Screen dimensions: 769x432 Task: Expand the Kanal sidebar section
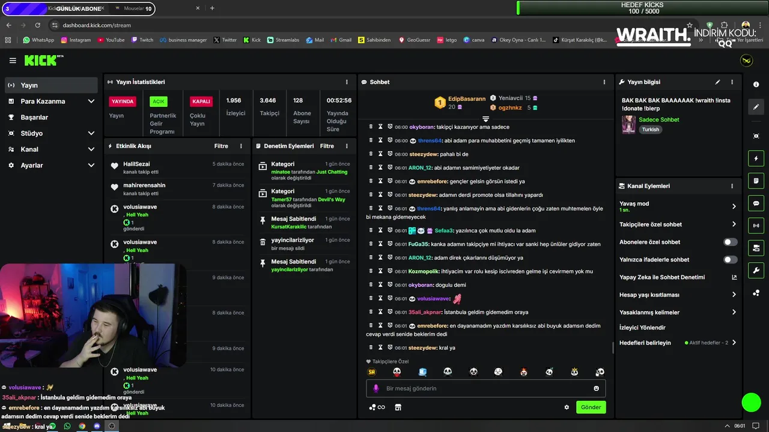click(x=51, y=149)
